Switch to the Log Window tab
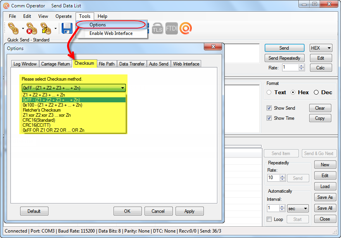 coord(25,64)
